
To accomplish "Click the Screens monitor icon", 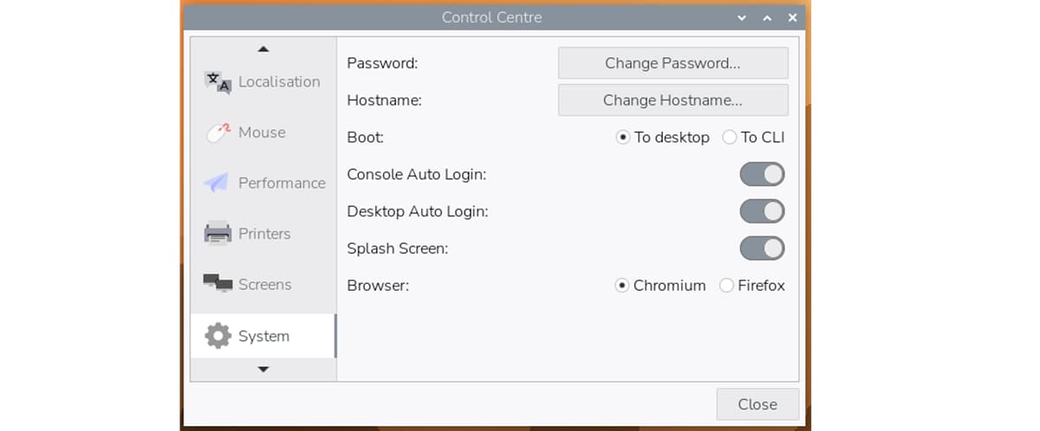I will pyautogui.click(x=218, y=284).
